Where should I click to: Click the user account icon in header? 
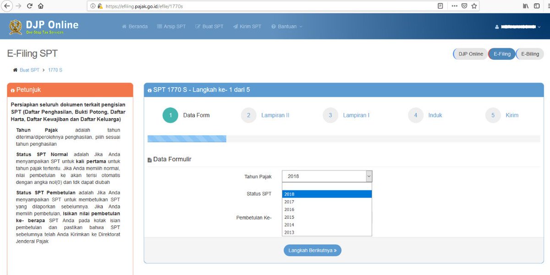coord(497,27)
